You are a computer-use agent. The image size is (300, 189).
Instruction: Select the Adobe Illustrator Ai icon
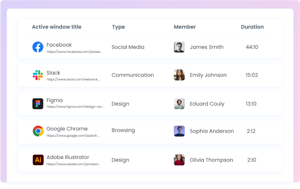pos(38,160)
